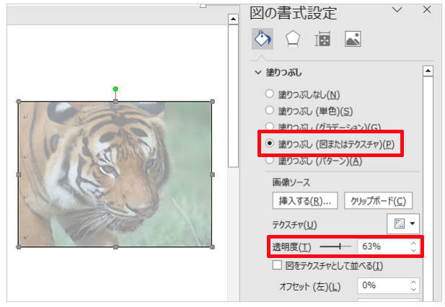Select the tiger picture in the document
Image resolution: width=445 pixels, height=307 pixels.
(115, 174)
